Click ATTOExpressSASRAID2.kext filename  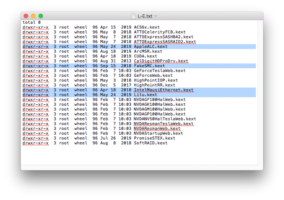pyautogui.click(x=165, y=42)
